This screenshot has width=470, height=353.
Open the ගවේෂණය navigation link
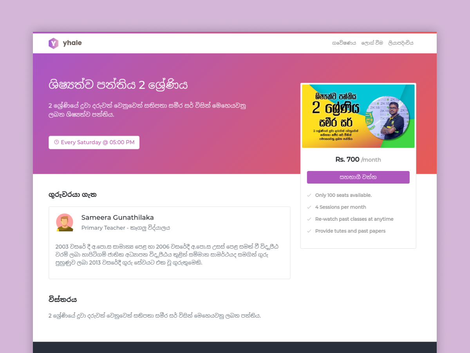[x=344, y=43]
